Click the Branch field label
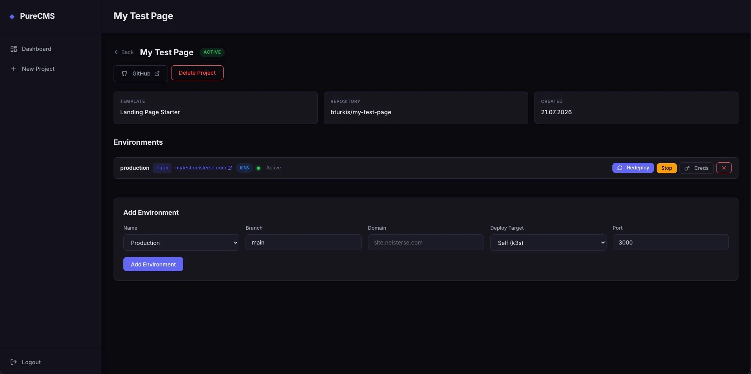The height and width of the screenshot is (374, 751). click(254, 228)
